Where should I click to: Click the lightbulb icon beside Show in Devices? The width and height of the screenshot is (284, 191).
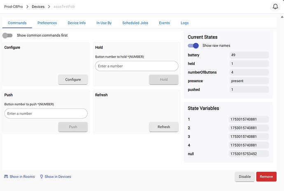42,177
